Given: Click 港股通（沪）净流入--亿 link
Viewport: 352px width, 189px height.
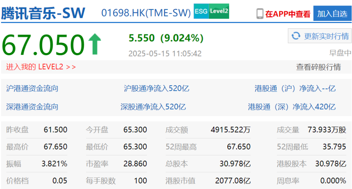Looking at the screenshot, I should [295, 89].
